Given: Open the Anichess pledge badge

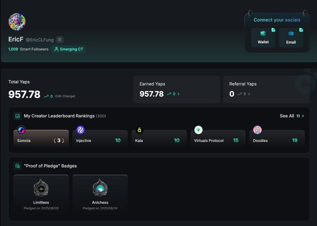Looking at the screenshot, I should pos(100,193).
